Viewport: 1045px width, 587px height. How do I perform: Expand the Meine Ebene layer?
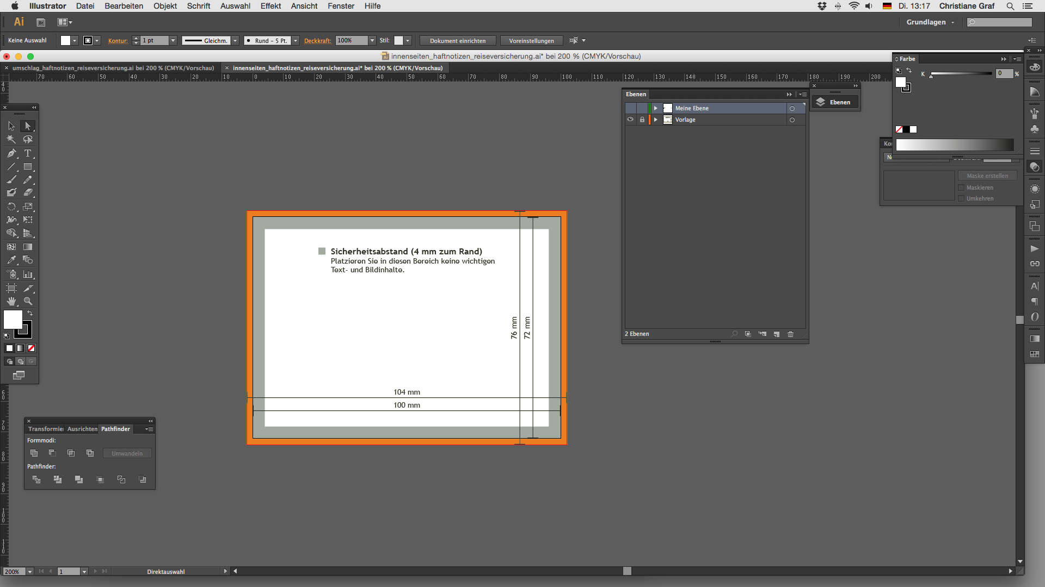click(656, 108)
